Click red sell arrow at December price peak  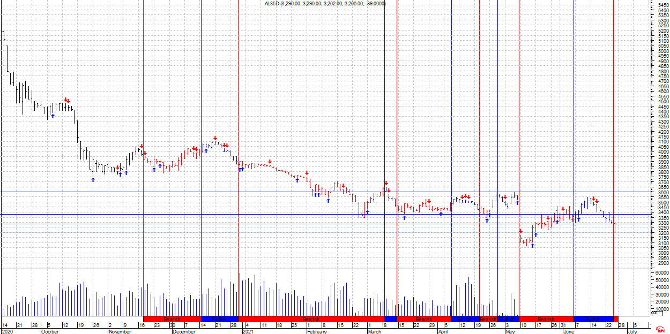pos(215,138)
